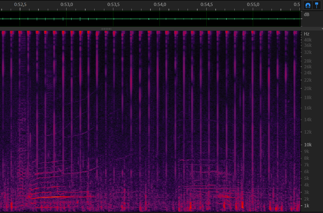Click the dB amplitude scale label

coord(306,14)
